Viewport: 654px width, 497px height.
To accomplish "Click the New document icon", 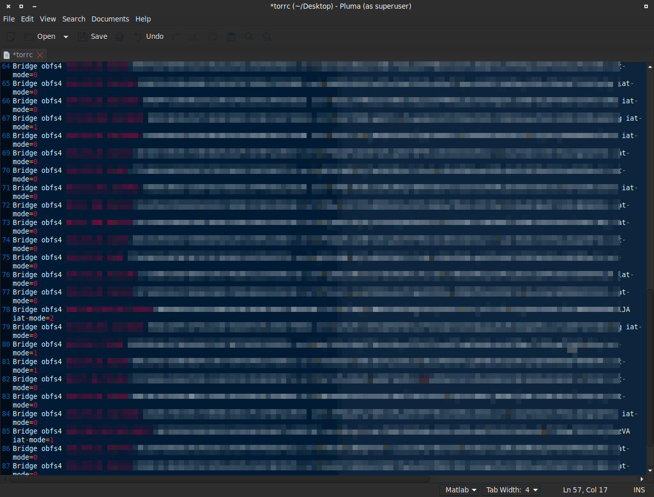I will click(10, 37).
